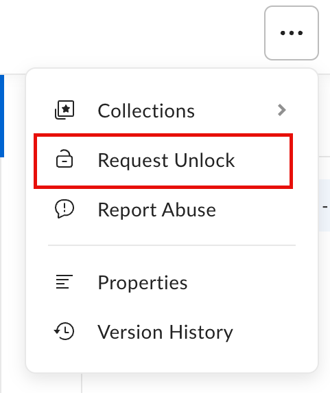330x393 pixels.
Task: Expand the Collections chevron arrow
Action: pyautogui.click(x=282, y=111)
